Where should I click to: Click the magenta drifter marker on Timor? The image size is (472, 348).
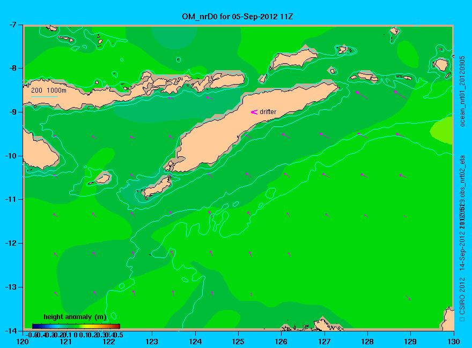(x=254, y=112)
